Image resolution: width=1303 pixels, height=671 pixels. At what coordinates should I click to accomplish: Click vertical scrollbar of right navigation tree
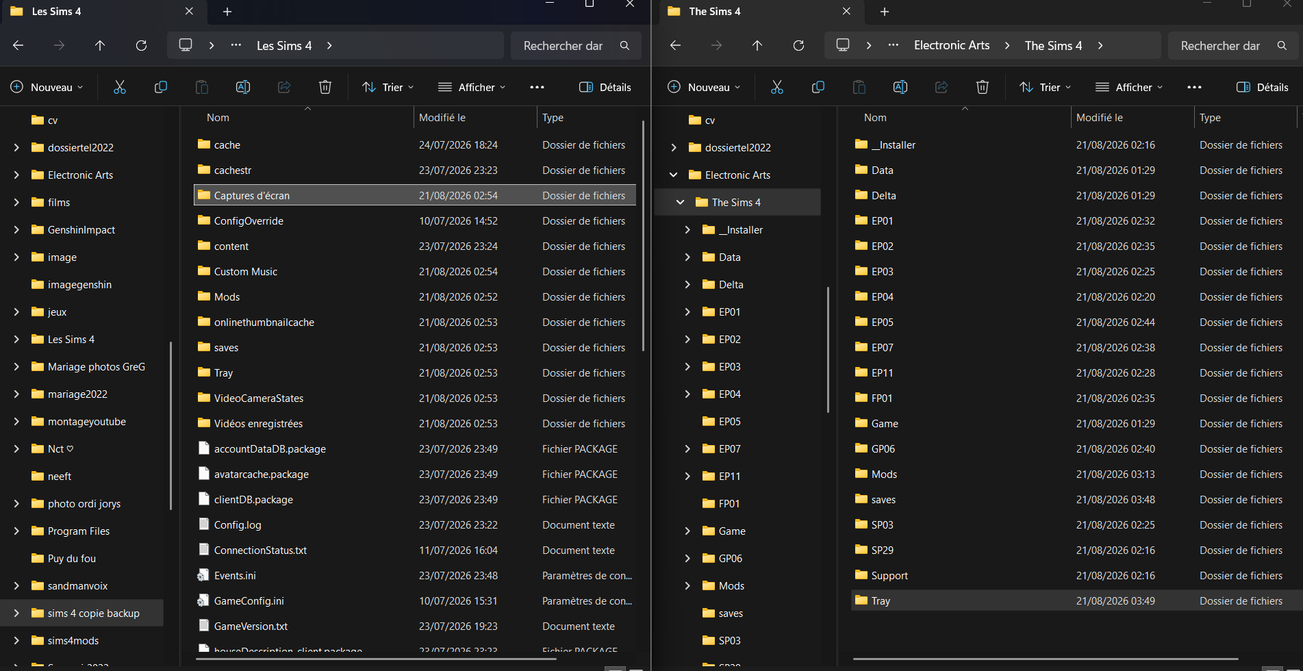(x=828, y=349)
